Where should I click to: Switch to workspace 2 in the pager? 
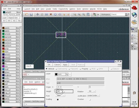[x=136, y=28]
